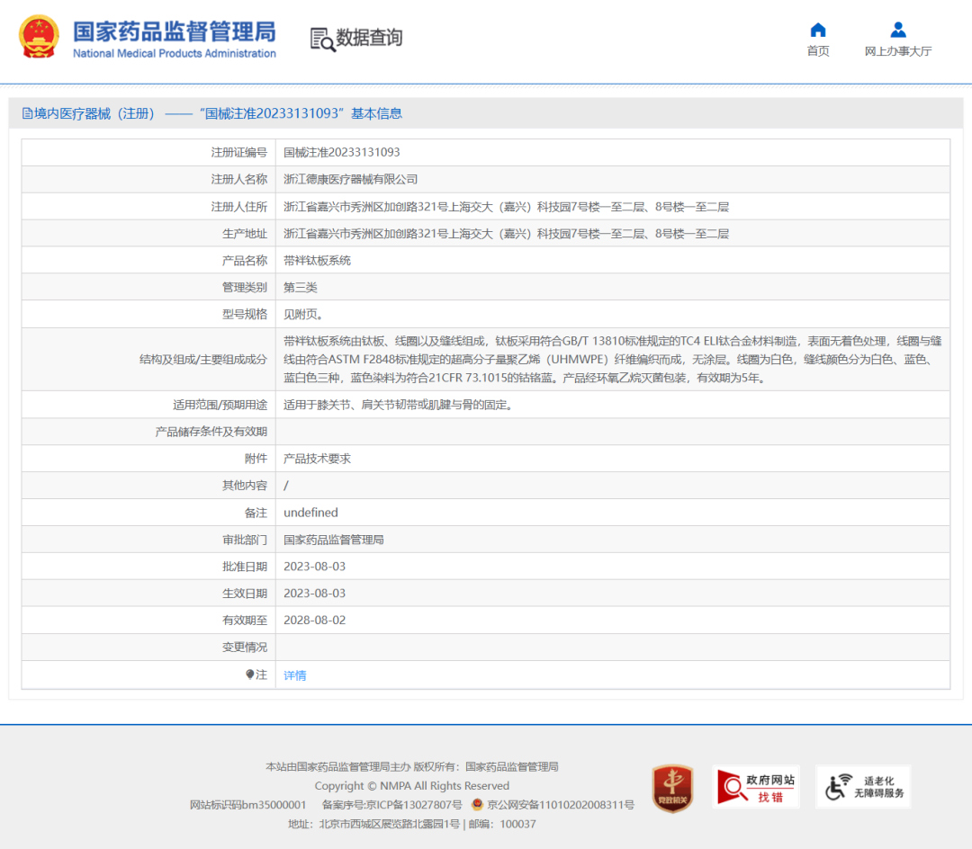Screen dimensions: 972x849
Task: Click the 首页 house icon
Action: tap(817, 30)
